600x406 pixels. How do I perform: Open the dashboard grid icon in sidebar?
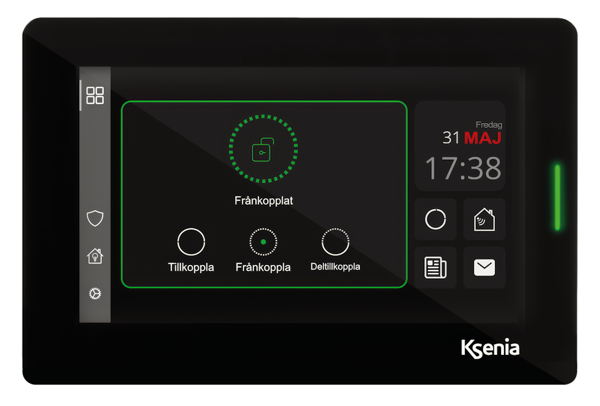[95, 95]
